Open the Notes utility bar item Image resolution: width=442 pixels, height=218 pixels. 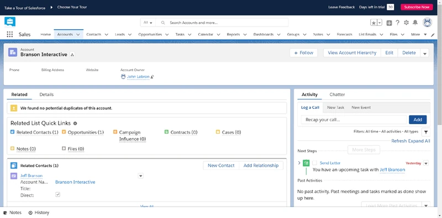point(13,212)
